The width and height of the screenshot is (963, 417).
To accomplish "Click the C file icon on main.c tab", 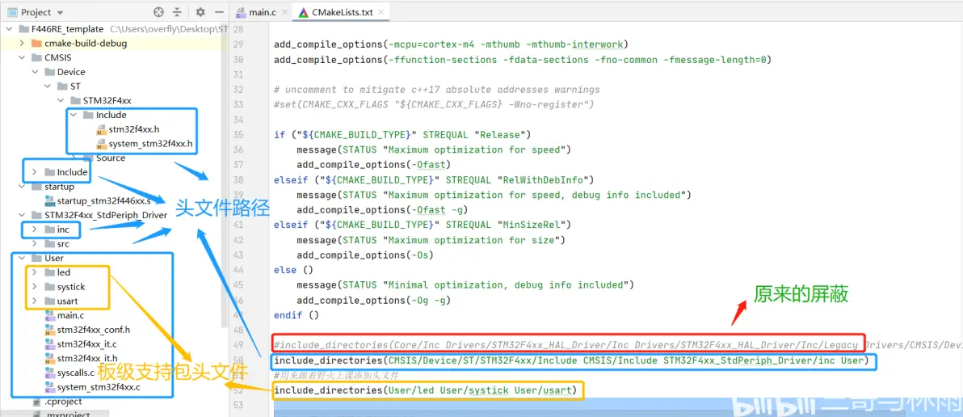I will click(240, 12).
